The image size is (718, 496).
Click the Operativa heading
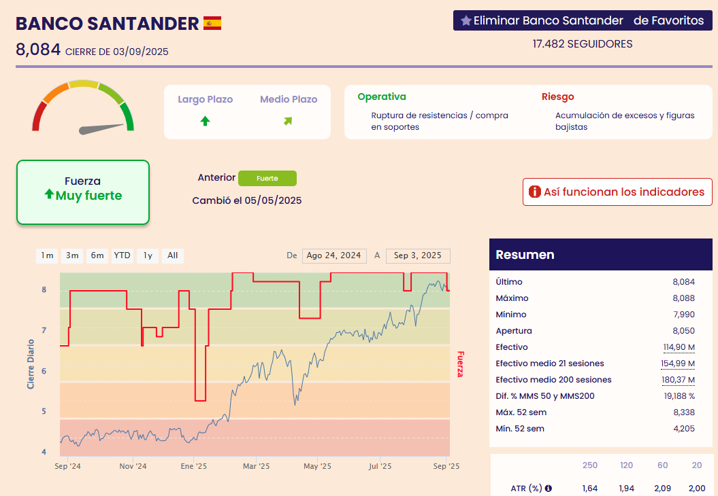point(382,96)
